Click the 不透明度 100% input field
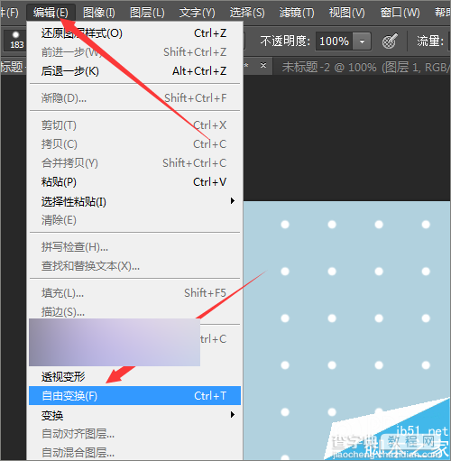This screenshot has height=461, width=451. point(335,41)
